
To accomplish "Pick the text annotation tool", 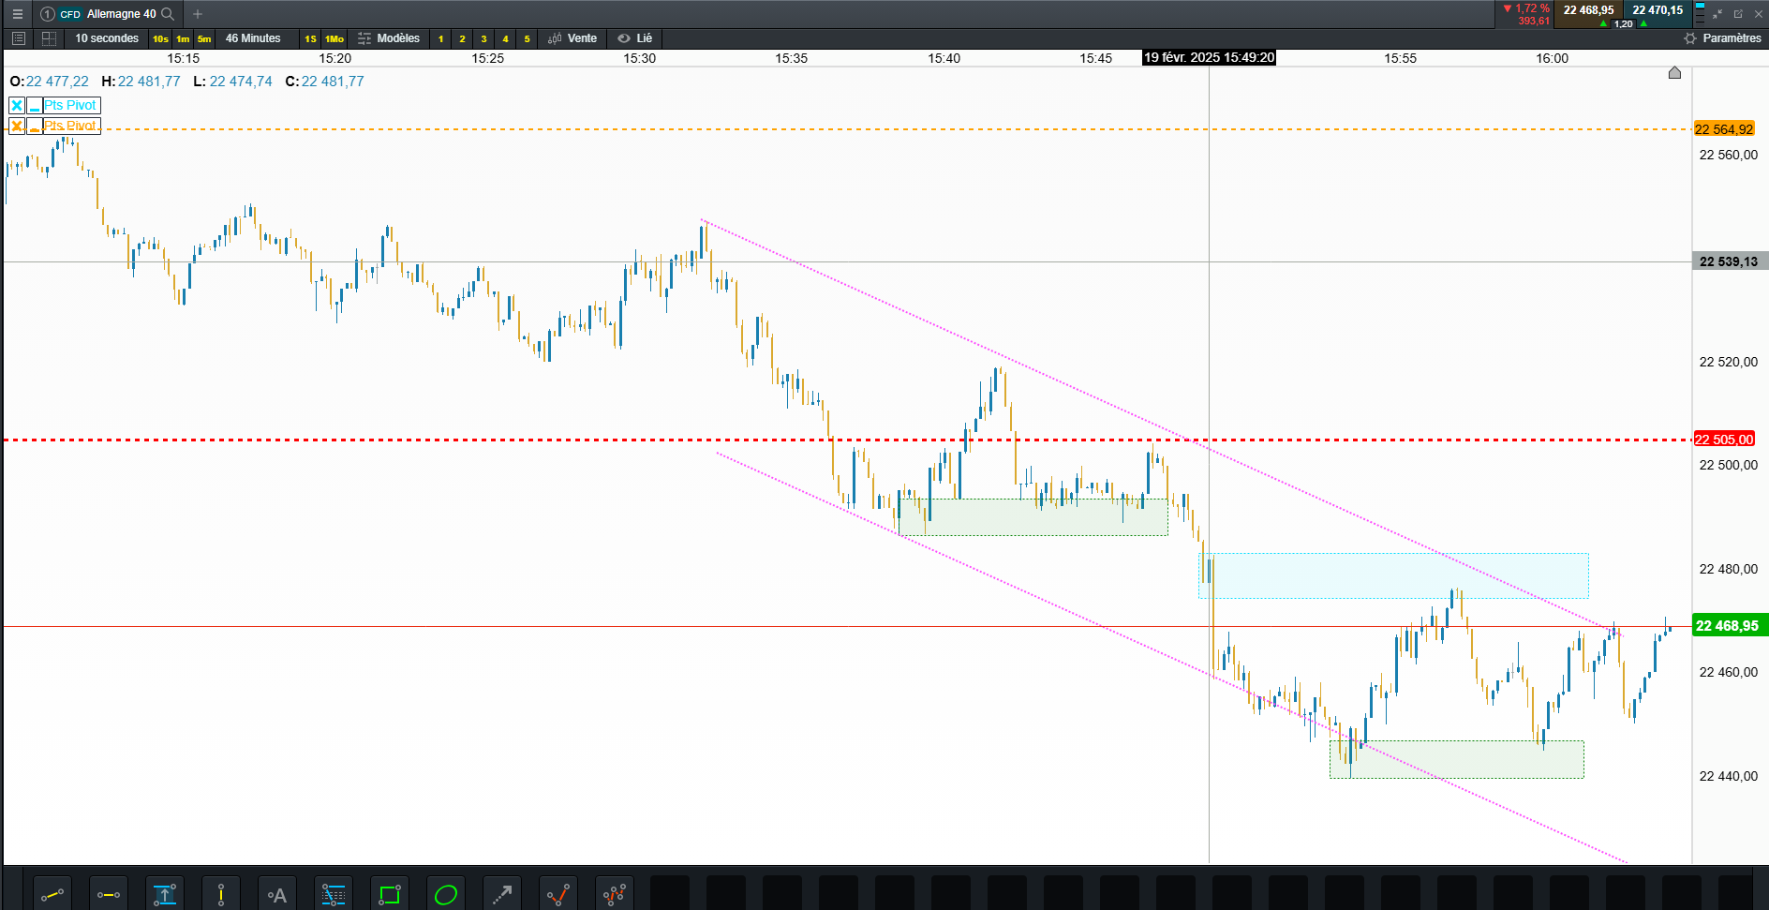I will click(x=277, y=895).
